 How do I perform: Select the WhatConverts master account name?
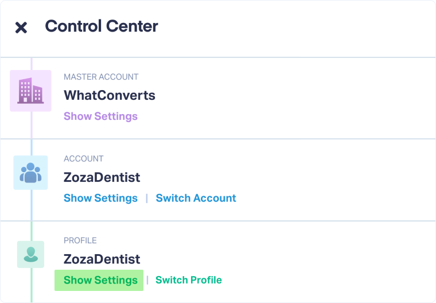pos(109,95)
